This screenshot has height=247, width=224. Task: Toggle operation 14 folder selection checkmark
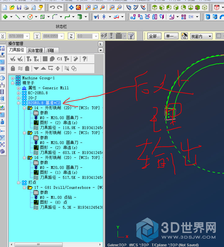pos(30,108)
